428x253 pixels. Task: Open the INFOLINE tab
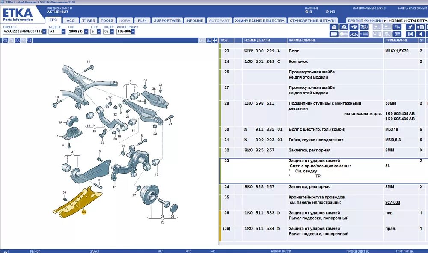click(195, 20)
